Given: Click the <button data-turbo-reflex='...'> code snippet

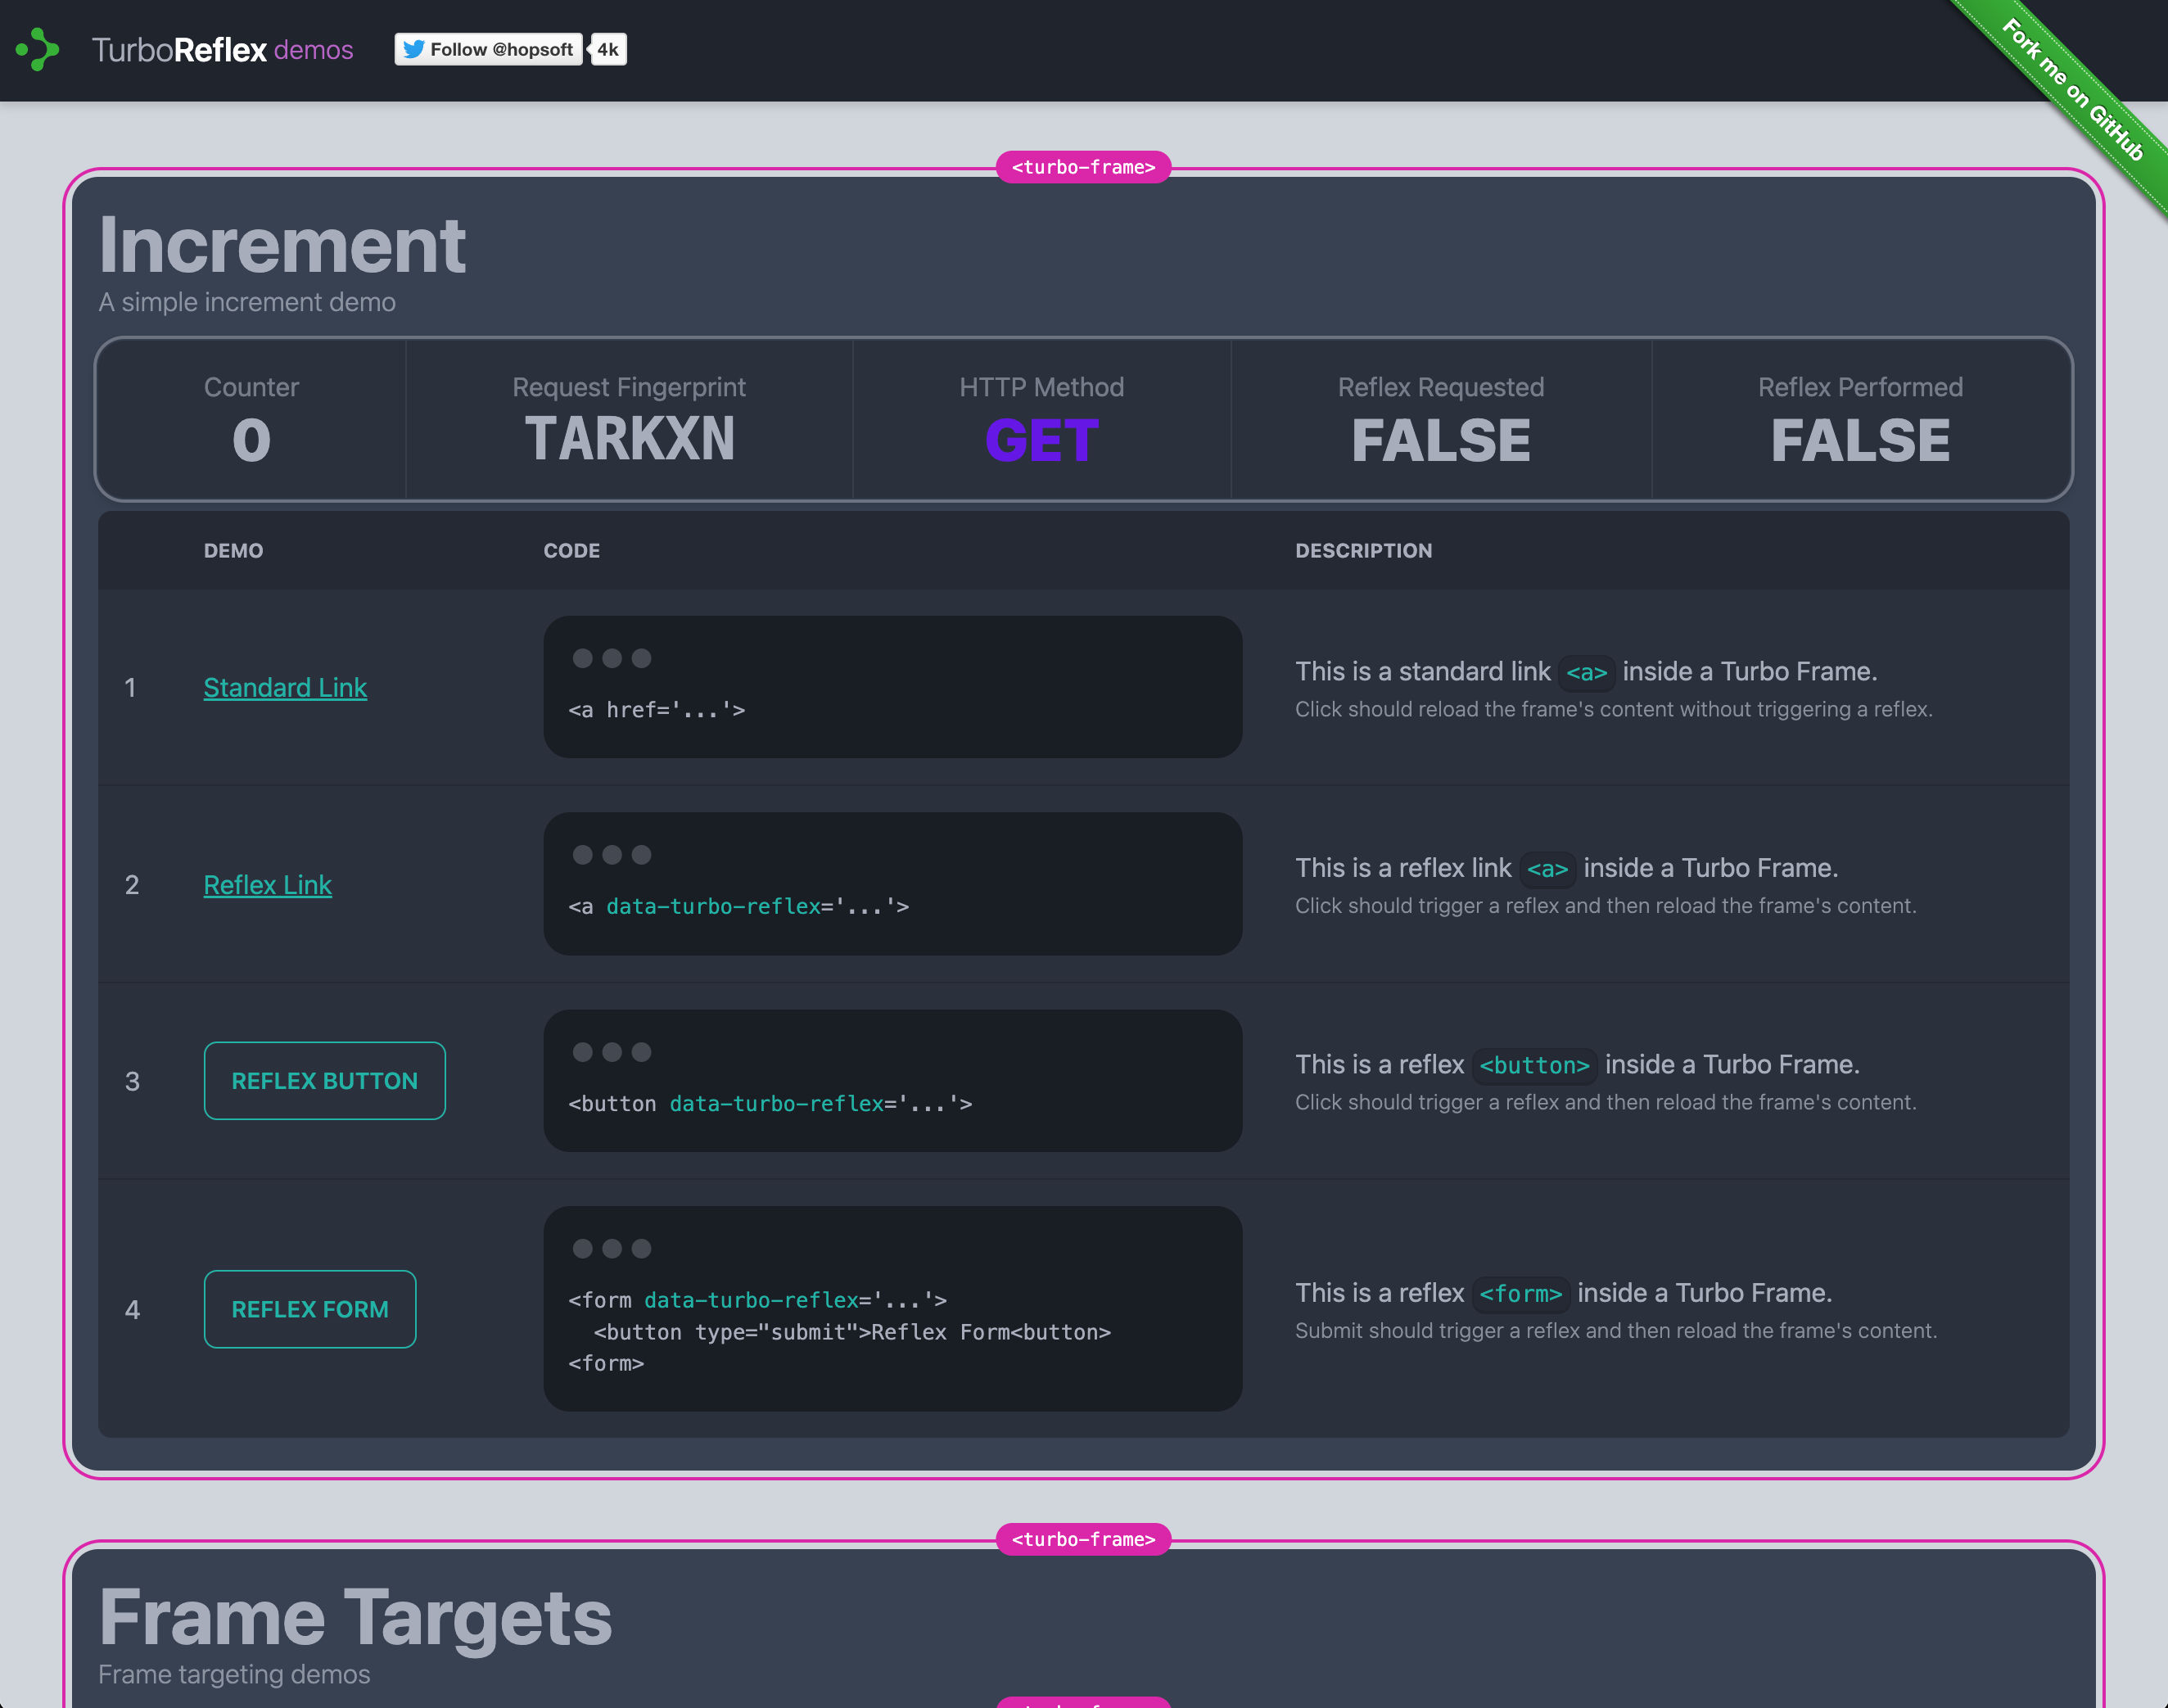Looking at the screenshot, I should (x=770, y=1103).
